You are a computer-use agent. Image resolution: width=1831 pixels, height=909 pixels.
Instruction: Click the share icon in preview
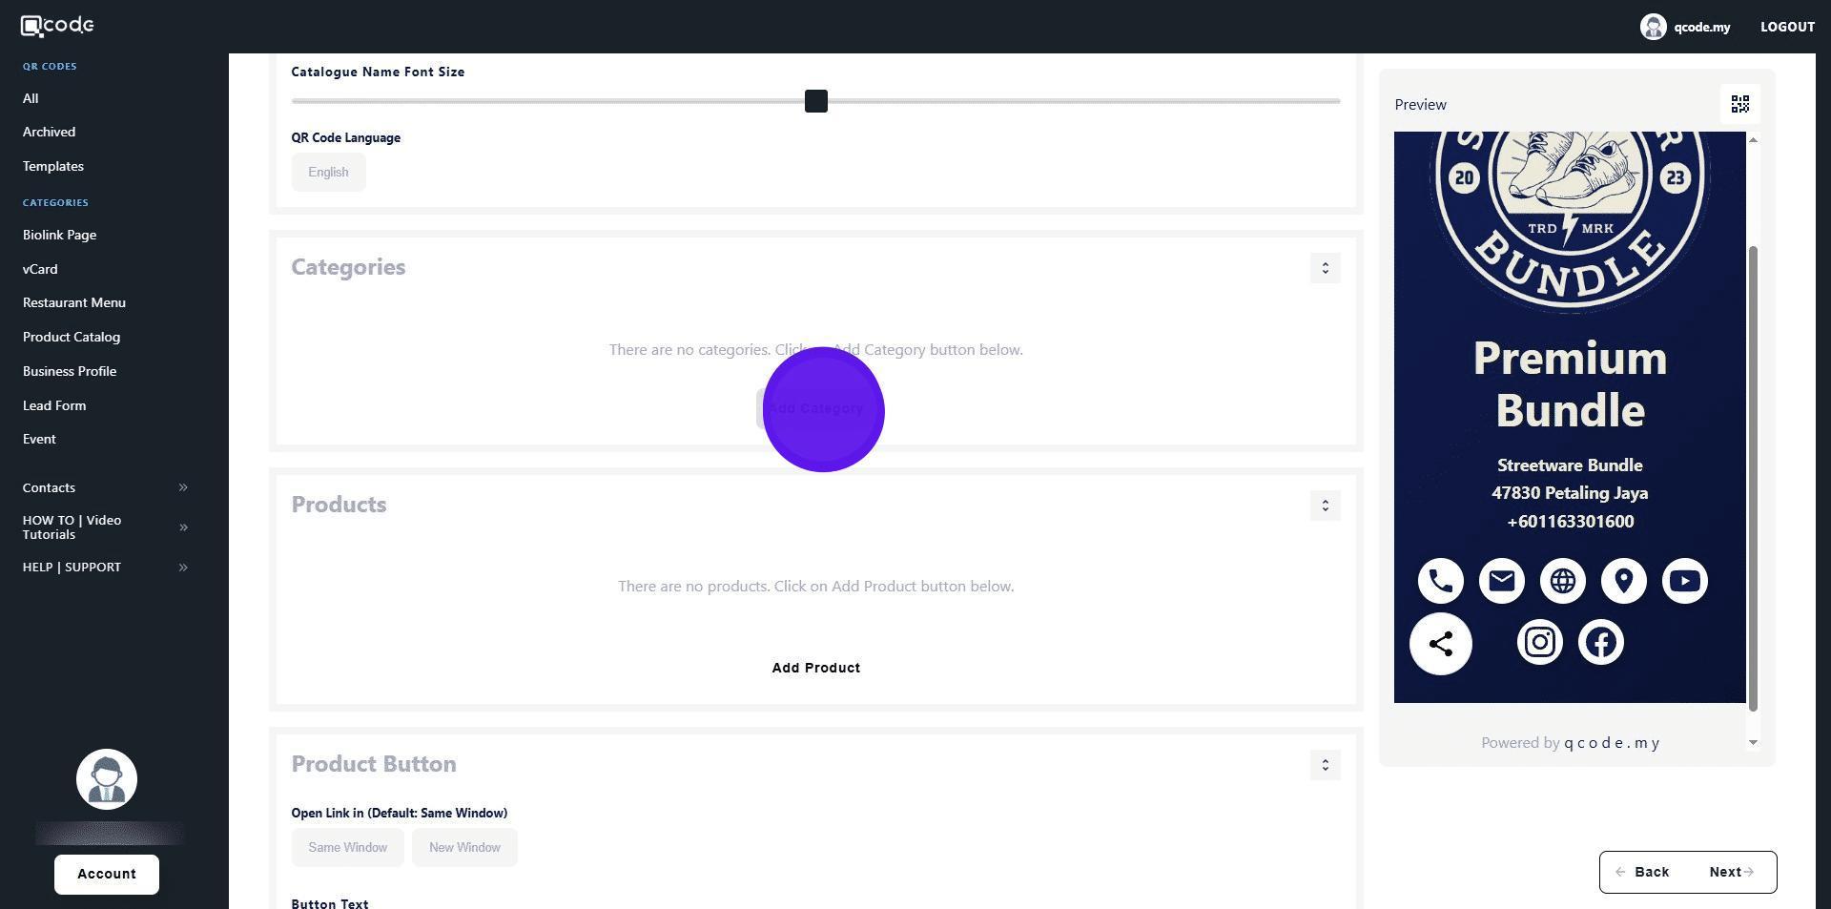(1440, 645)
